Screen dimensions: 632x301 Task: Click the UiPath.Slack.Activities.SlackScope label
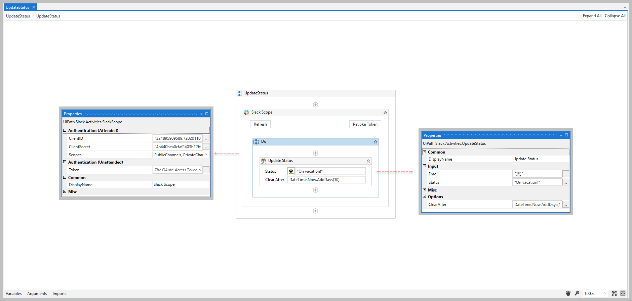93,122
